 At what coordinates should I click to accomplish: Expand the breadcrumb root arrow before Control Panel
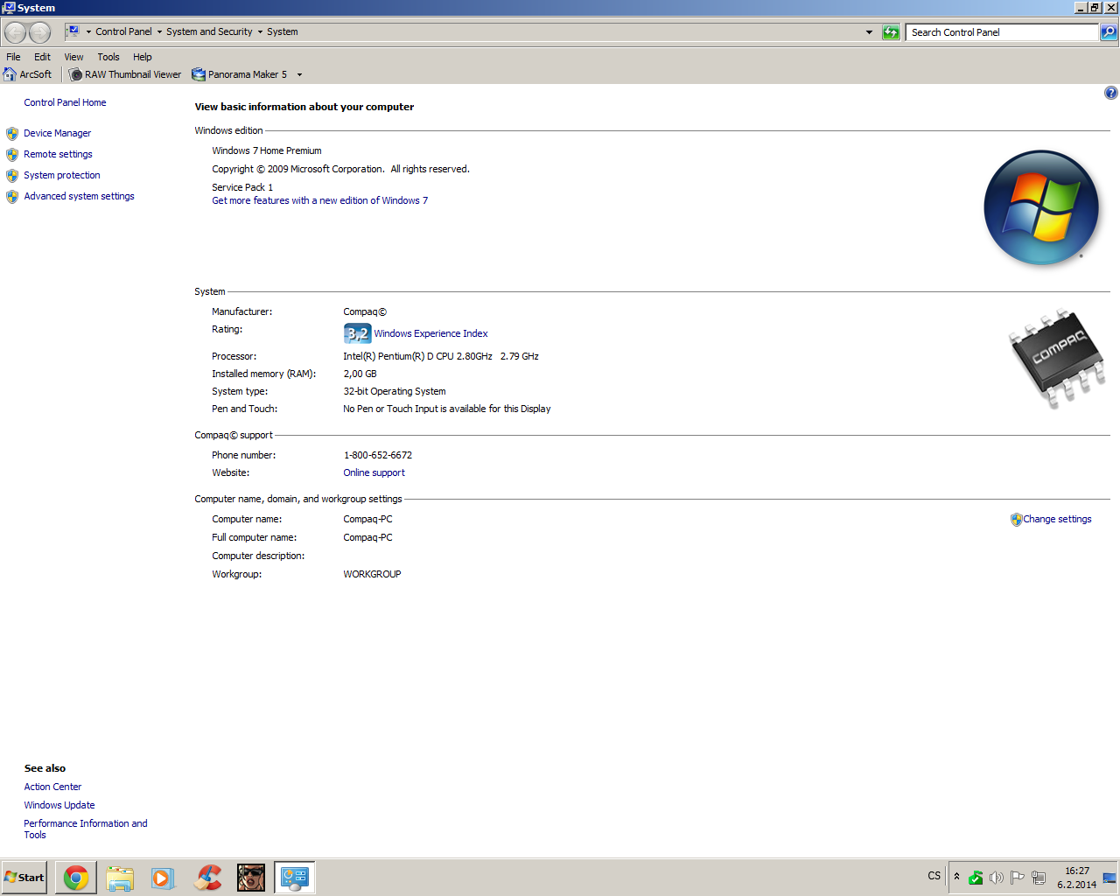pyautogui.click(x=88, y=32)
